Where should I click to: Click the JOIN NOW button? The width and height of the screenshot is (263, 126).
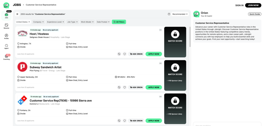tap(253, 5)
